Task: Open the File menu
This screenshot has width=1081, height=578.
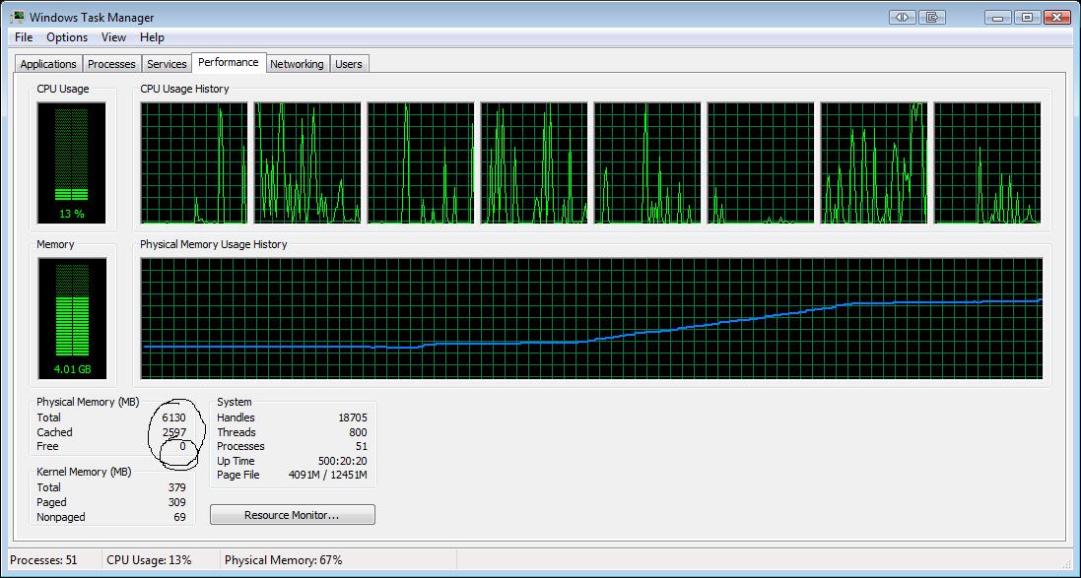Action: point(24,37)
